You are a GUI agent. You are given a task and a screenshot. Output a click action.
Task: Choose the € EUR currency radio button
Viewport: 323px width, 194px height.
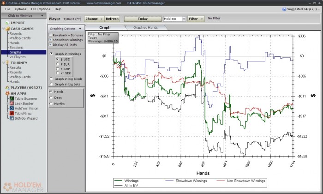(57, 64)
